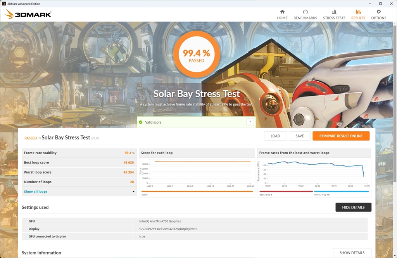Click the orange Score legend bar
The height and width of the screenshot is (258, 397).
point(197,191)
